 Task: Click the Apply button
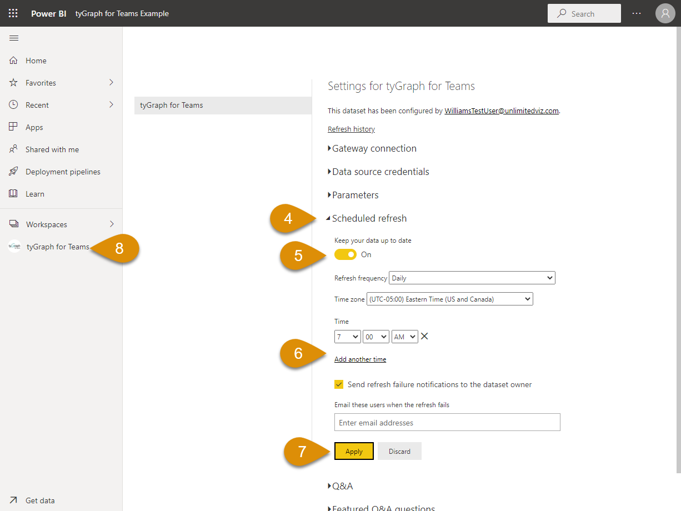pos(354,452)
